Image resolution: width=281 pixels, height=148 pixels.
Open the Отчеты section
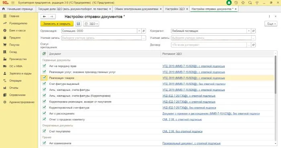click(14, 88)
